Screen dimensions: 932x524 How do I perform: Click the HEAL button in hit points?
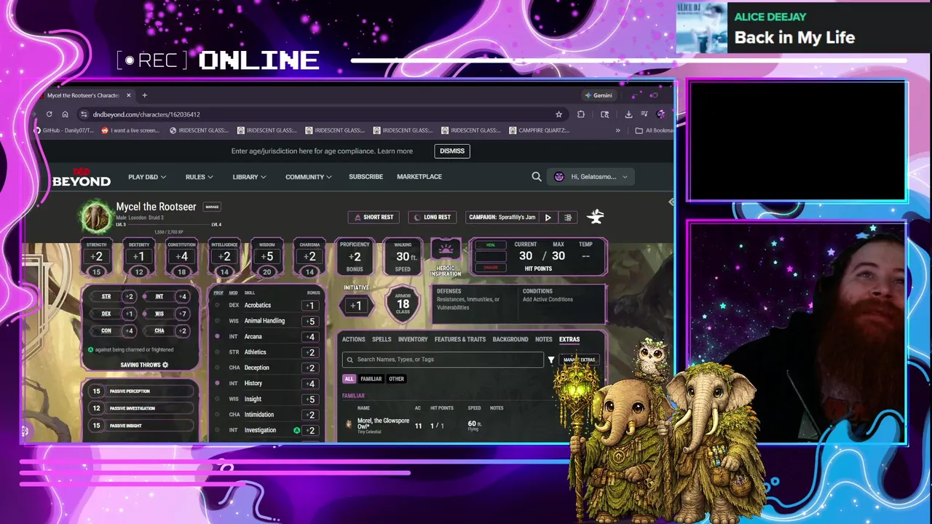click(490, 245)
